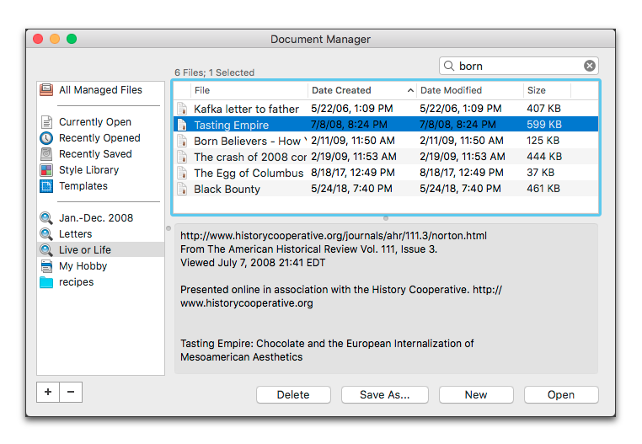This screenshot has height=444, width=642.
Task: Add a new collection with plus button
Action: pyautogui.click(x=48, y=392)
